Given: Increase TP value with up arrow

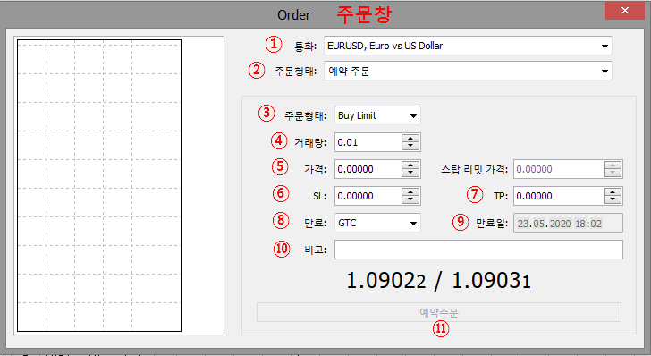Looking at the screenshot, I should [613, 192].
